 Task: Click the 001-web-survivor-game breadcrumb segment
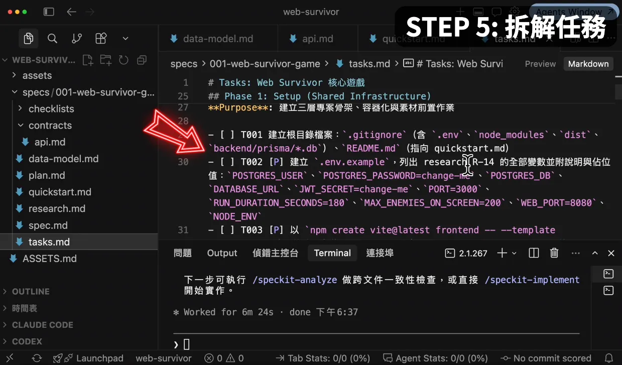point(265,64)
